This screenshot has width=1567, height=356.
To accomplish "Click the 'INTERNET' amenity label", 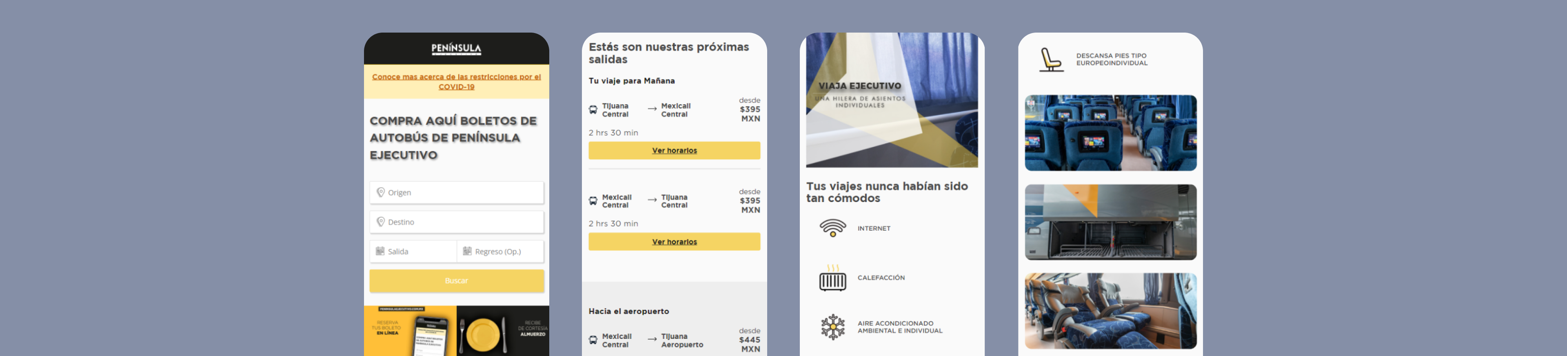I will pos(874,229).
